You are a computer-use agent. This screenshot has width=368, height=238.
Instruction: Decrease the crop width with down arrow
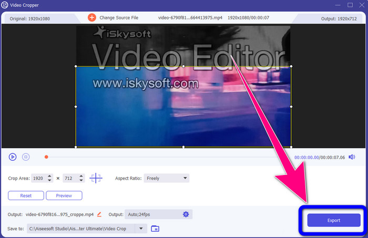(x=49, y=181)
